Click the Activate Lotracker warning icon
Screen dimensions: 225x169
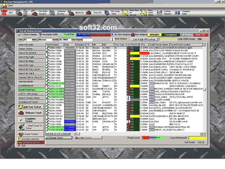(19, 139)
